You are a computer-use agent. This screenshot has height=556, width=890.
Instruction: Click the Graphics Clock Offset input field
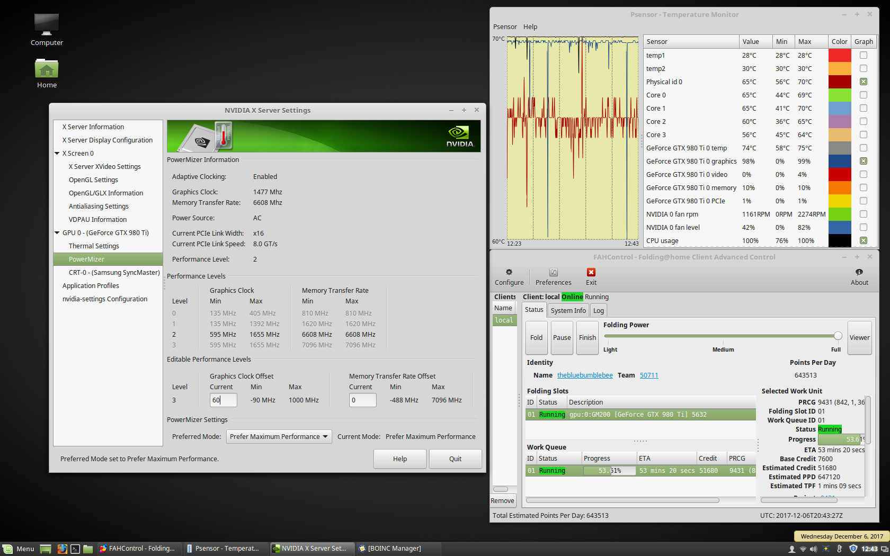point(223,400)
